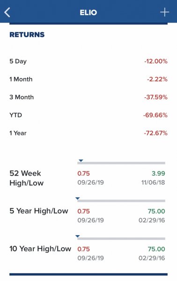Click the 52 Week High/Low range bar
Image resolution: width=177 pixels, height=281 pixels.
click(121, 163)
